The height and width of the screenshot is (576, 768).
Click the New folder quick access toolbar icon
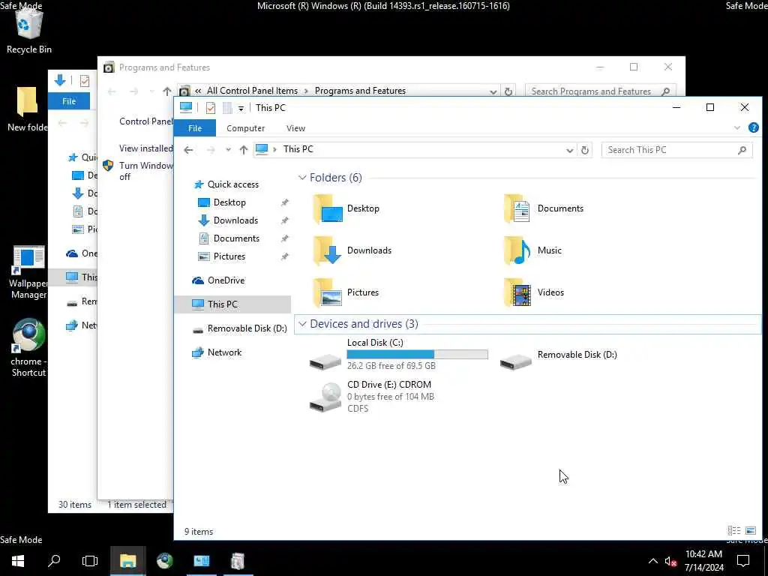(227, 108)
